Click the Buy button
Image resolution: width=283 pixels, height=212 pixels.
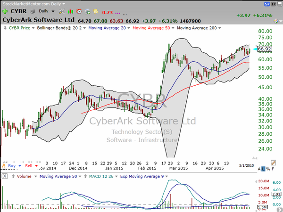[12, 166]
